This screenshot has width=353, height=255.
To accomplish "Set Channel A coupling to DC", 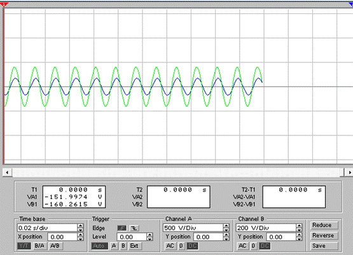I will click(x=192, y=245).
